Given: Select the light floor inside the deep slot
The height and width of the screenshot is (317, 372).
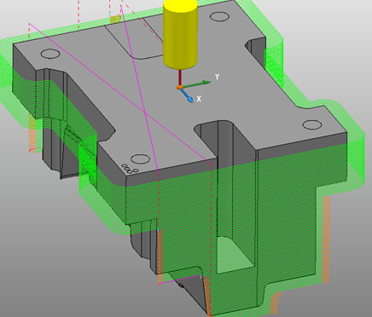Looking at the screenshot, I should [234, 255].
